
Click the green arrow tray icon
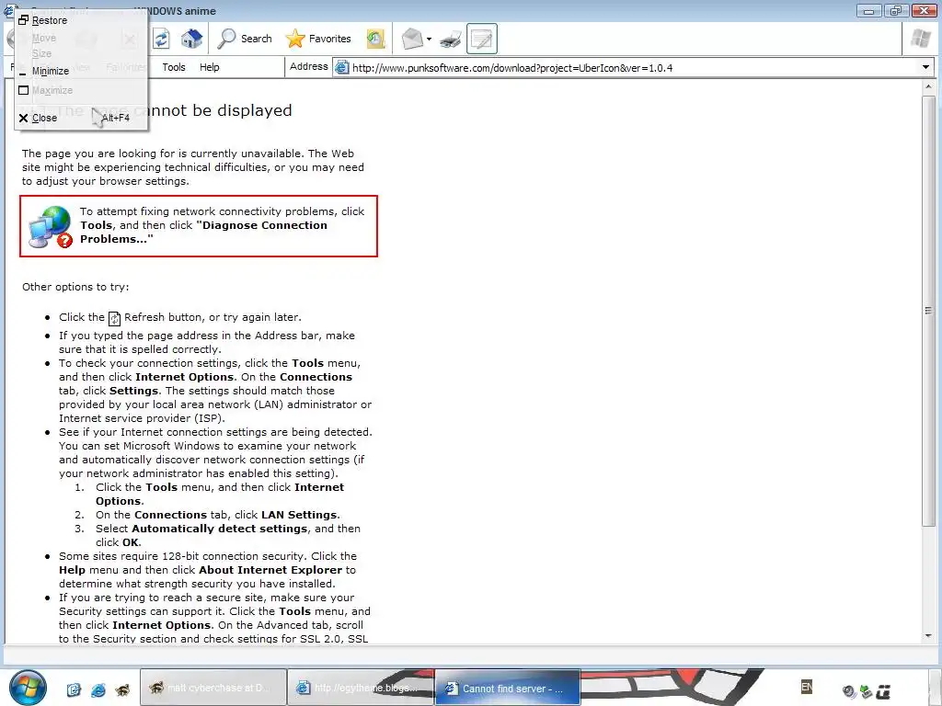click(x=866, y=691)
